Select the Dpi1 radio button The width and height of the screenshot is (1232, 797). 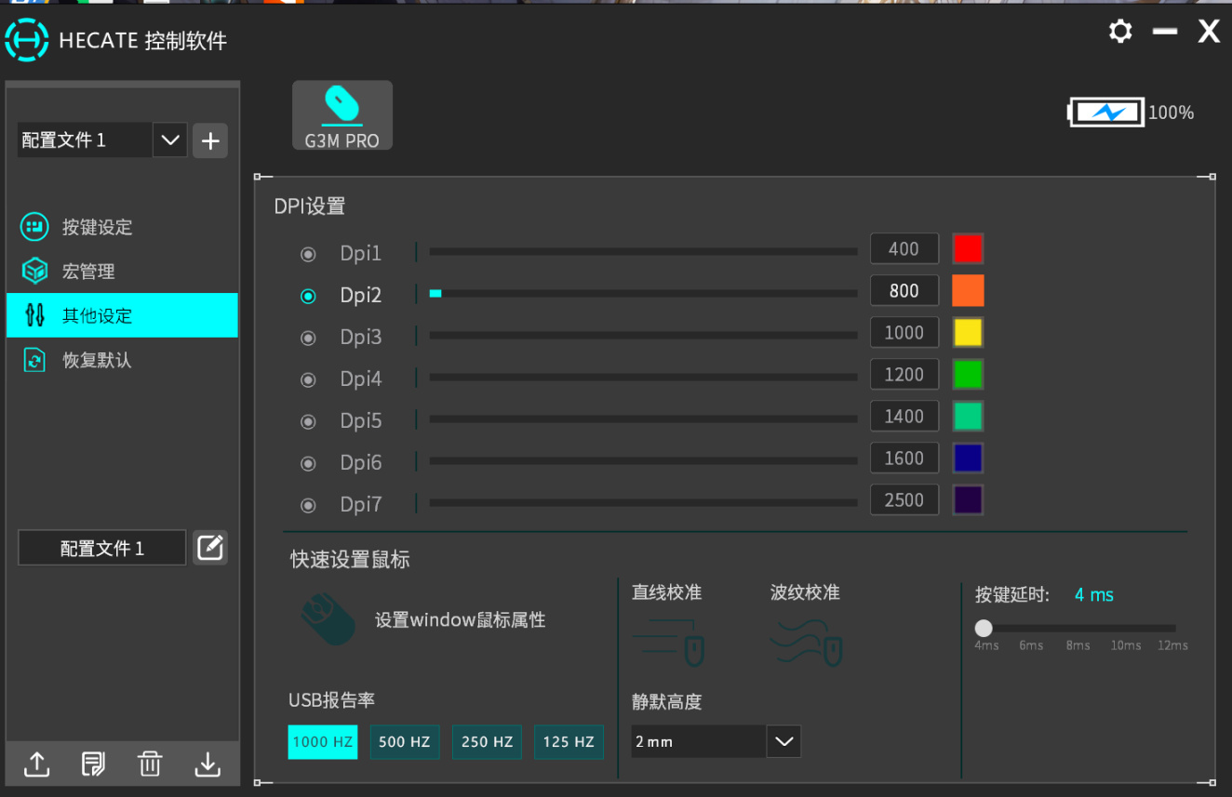pos(308,254)
